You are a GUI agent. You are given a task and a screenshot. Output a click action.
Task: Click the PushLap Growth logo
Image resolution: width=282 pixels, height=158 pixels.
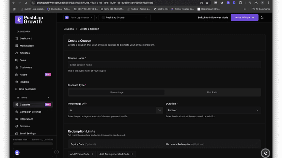point(29,20)
